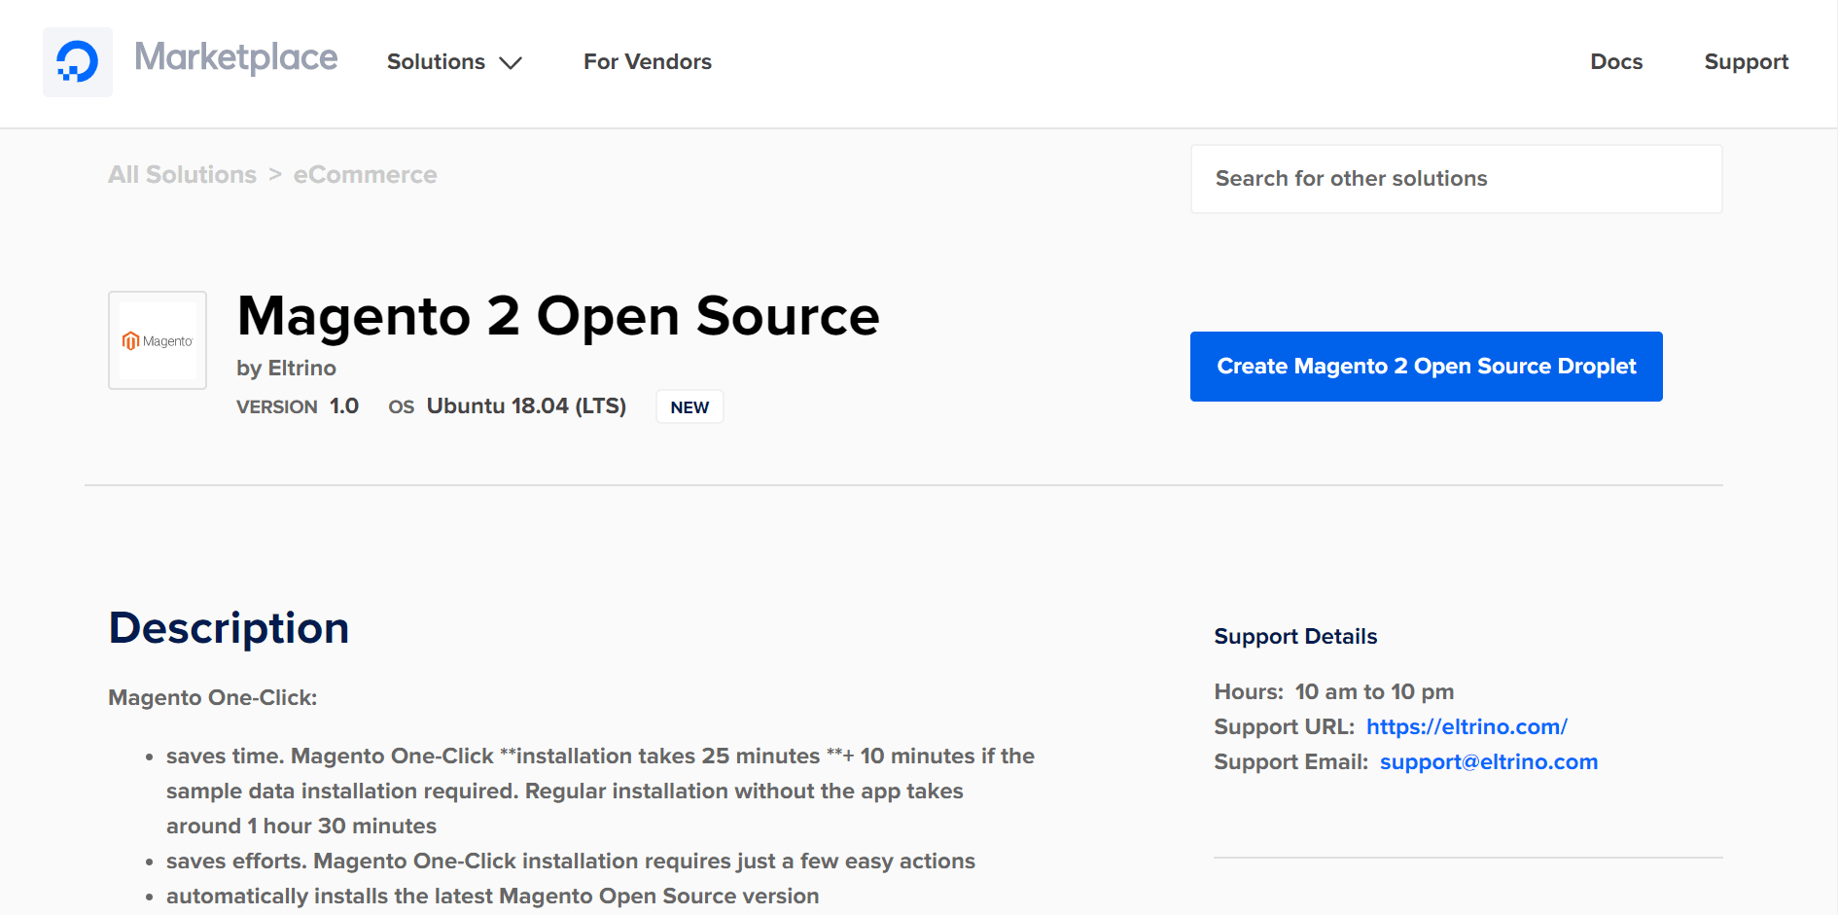Click the vendor name by Eltrino
The height and width of the screenshot is (915, 1838).
pos(286,369)
